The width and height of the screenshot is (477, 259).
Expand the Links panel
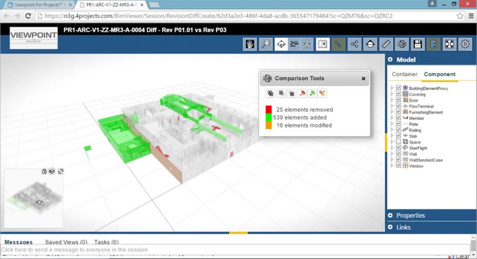(431, 227)
